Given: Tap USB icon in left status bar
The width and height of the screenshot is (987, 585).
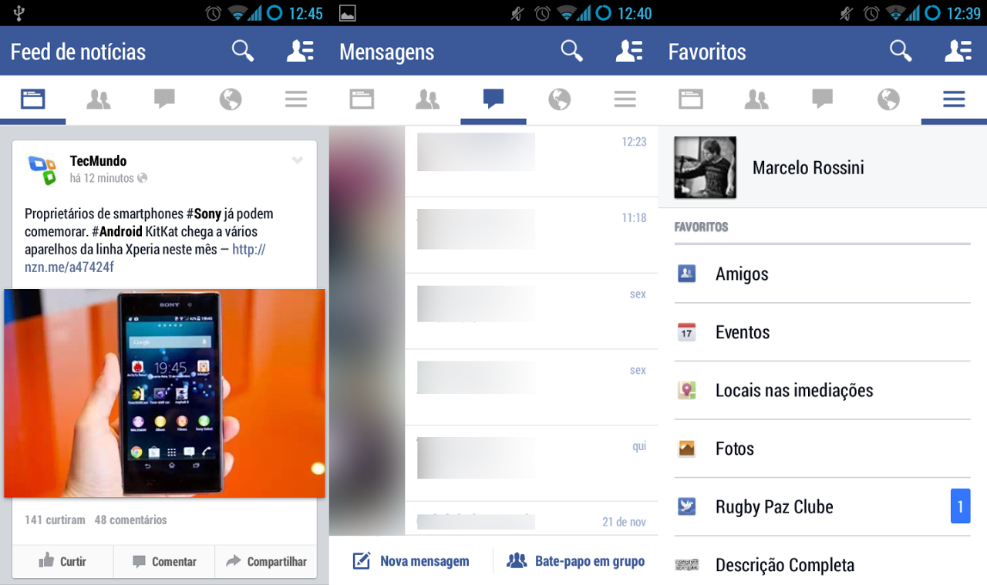Looking at the screenshot, I should coord(19,12).
